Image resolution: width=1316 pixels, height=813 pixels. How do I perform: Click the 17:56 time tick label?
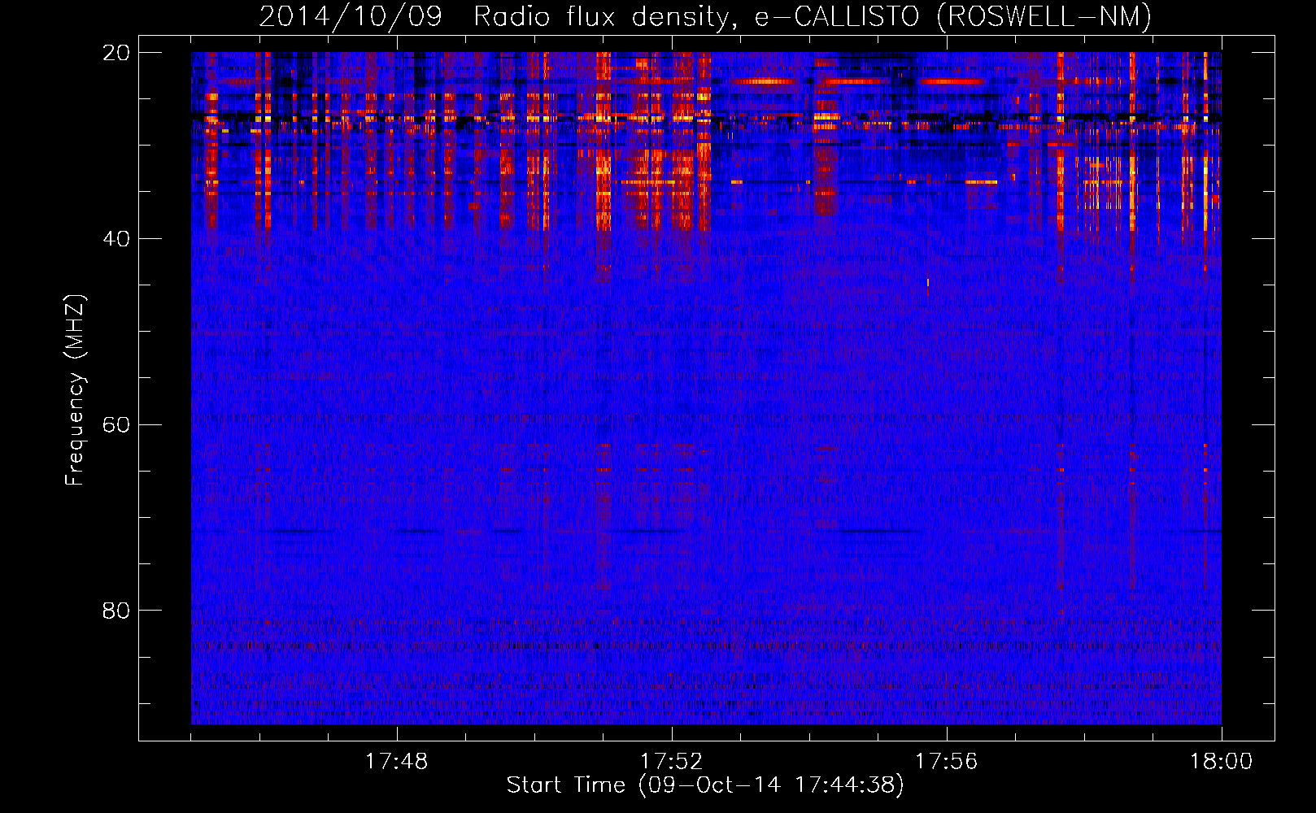pos(946,762)
